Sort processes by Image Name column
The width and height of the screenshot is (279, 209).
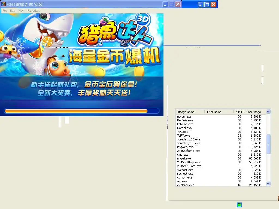point(190,112)
